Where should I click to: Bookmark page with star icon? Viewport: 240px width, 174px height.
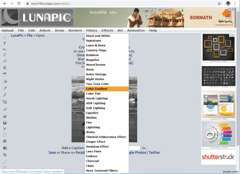point(219,4)
